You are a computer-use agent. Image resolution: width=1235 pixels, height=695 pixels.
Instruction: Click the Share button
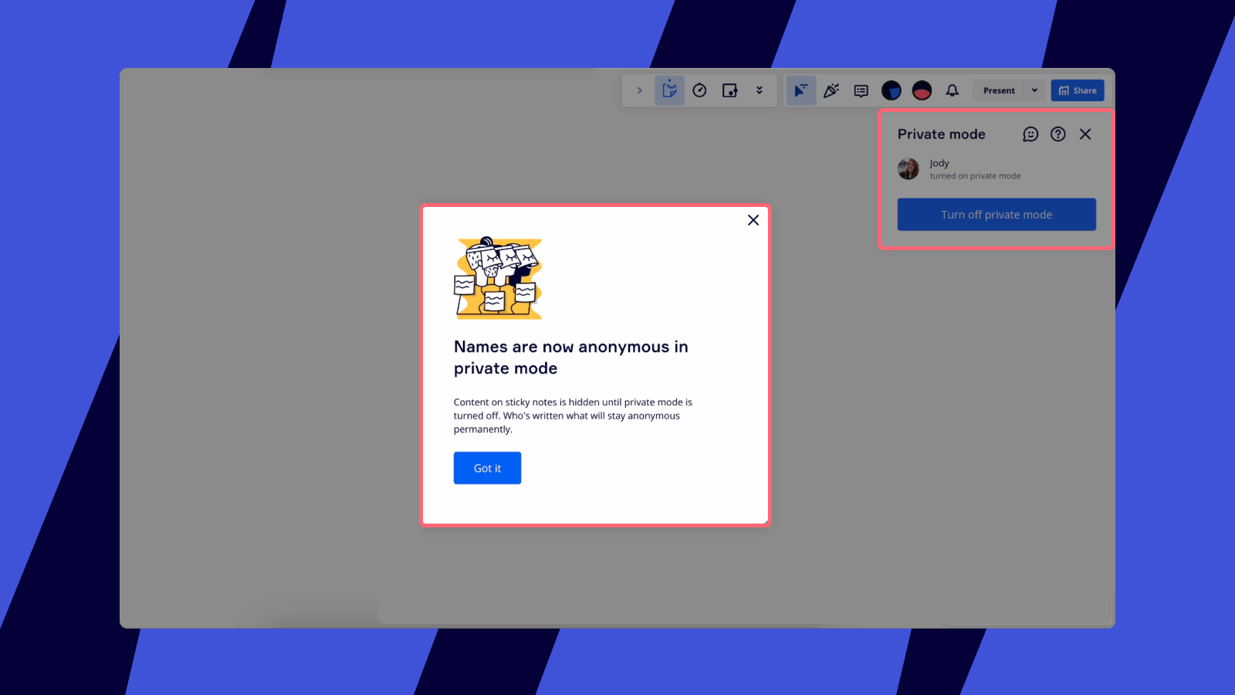tap(1078, 90)
